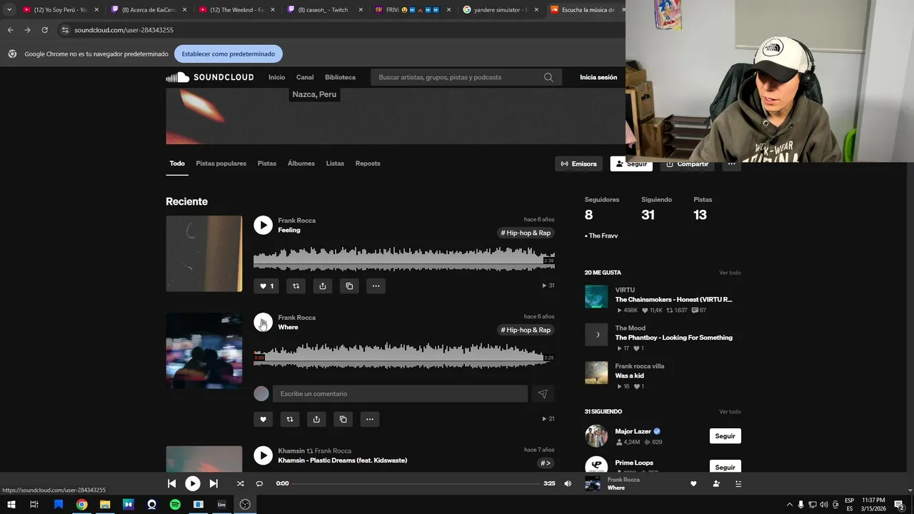Select the Todo tab
The image size is (914, 514).
[x=177, y=163]
